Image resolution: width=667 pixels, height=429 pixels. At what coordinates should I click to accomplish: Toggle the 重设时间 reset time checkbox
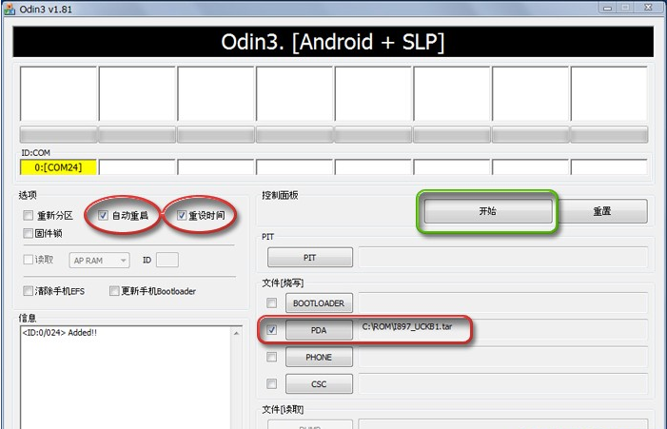[182, 216]
